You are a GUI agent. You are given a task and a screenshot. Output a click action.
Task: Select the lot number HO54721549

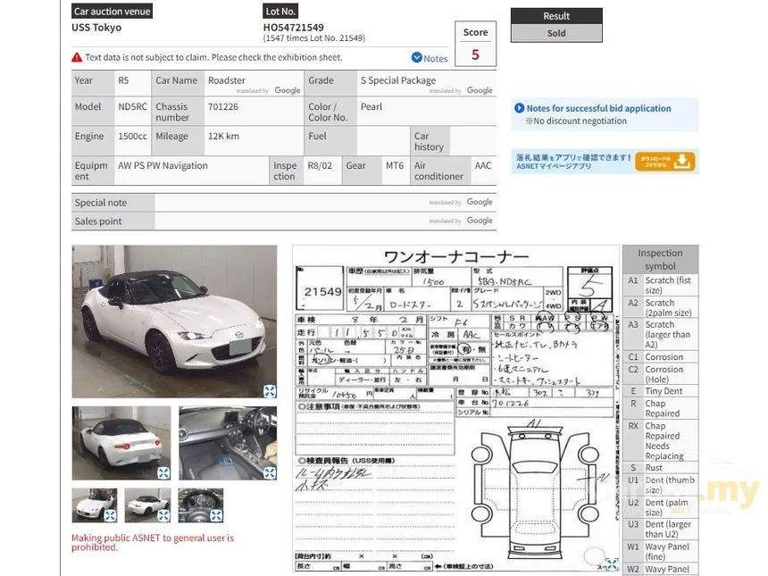294,28
